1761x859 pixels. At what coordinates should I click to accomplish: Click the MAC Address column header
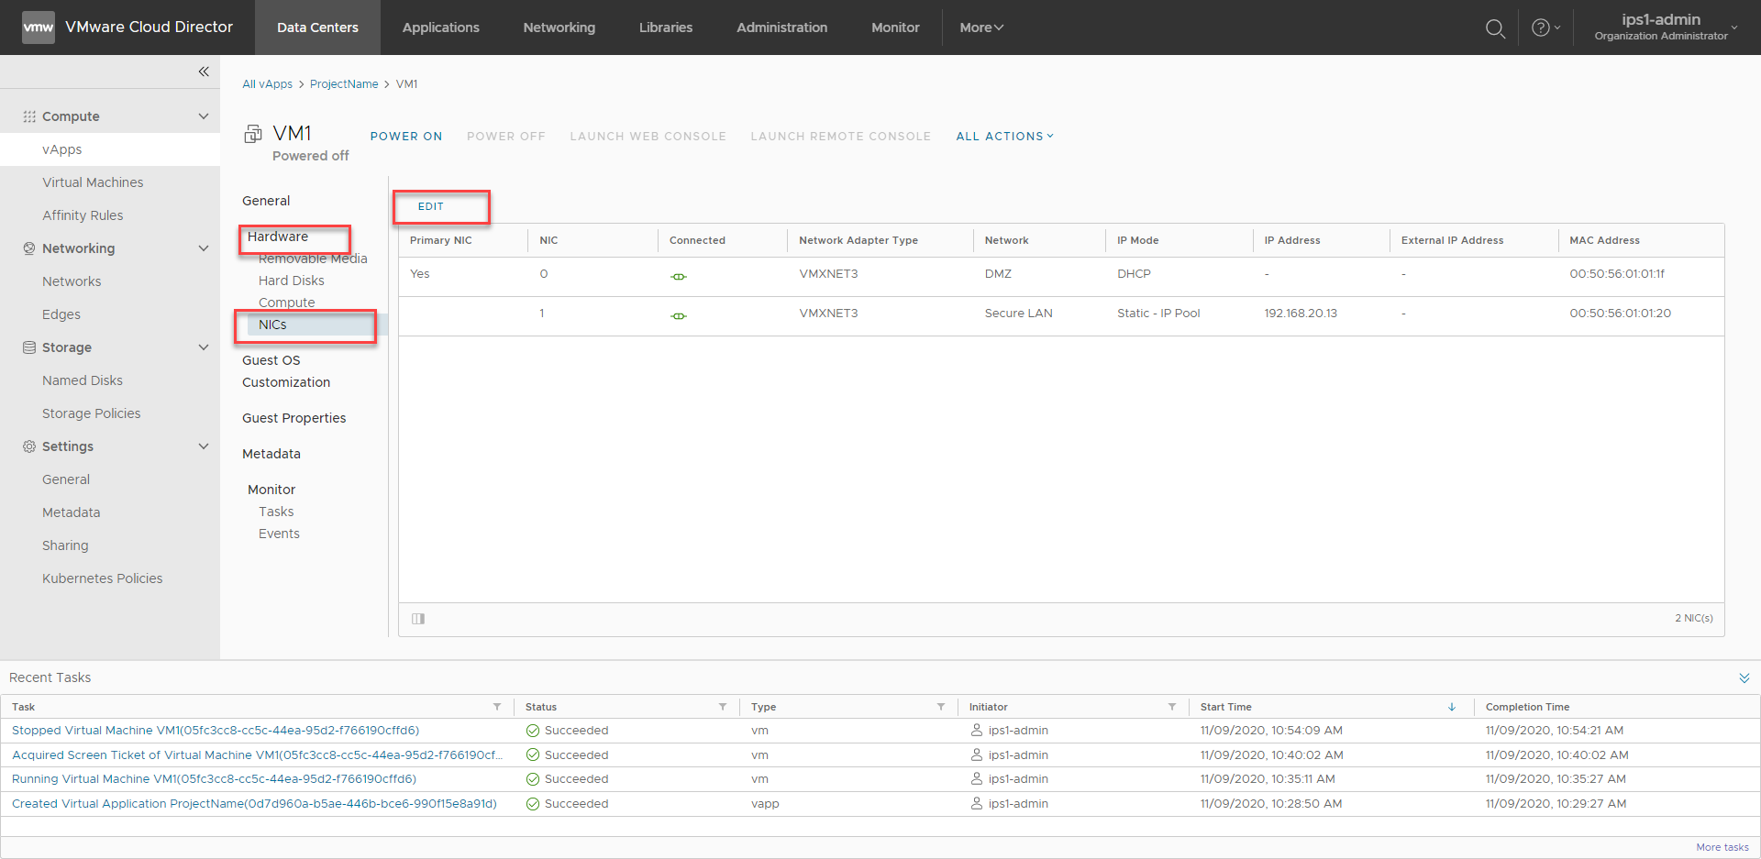(1604, 240)
